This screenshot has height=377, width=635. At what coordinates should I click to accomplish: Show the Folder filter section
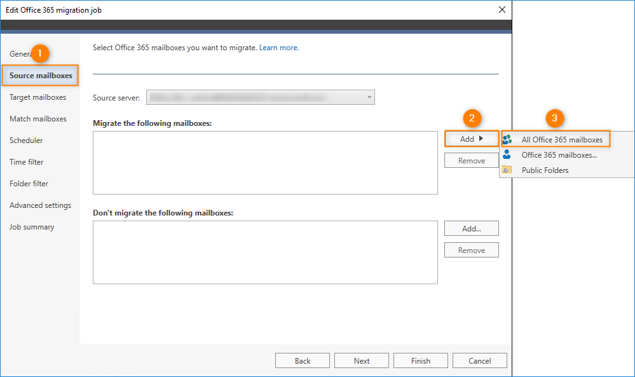(x=29, y=184)
